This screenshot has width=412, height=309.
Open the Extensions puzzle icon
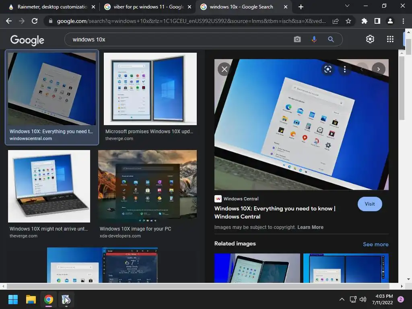[364, 21]
